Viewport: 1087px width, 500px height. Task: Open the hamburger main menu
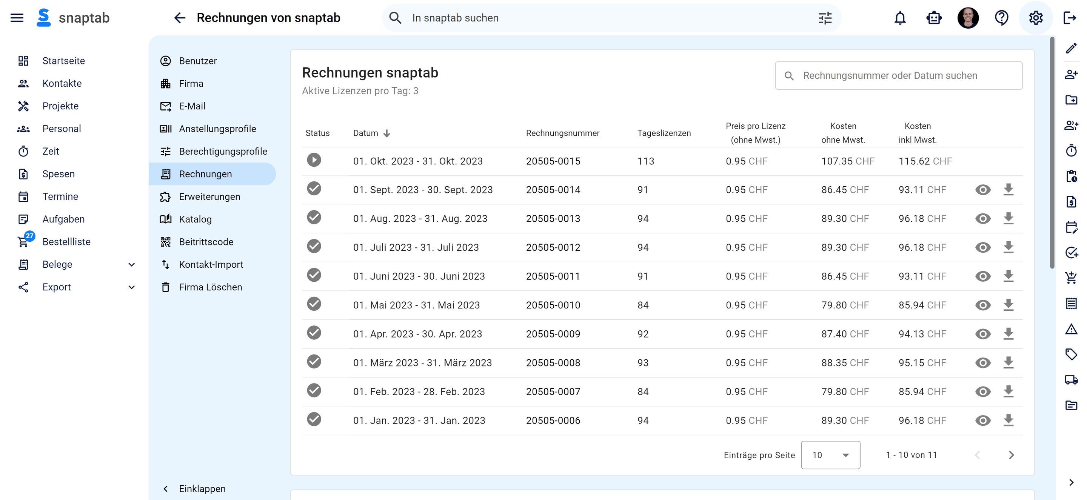click(x=17, y=18)
